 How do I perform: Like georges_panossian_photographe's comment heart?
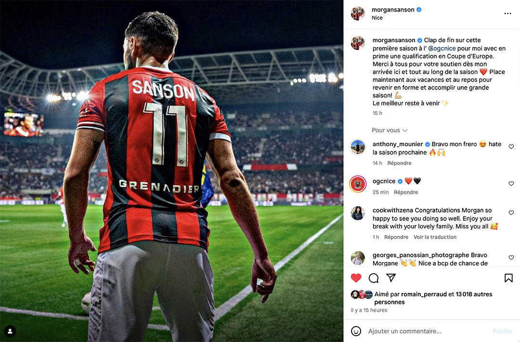tap(511, 257)
